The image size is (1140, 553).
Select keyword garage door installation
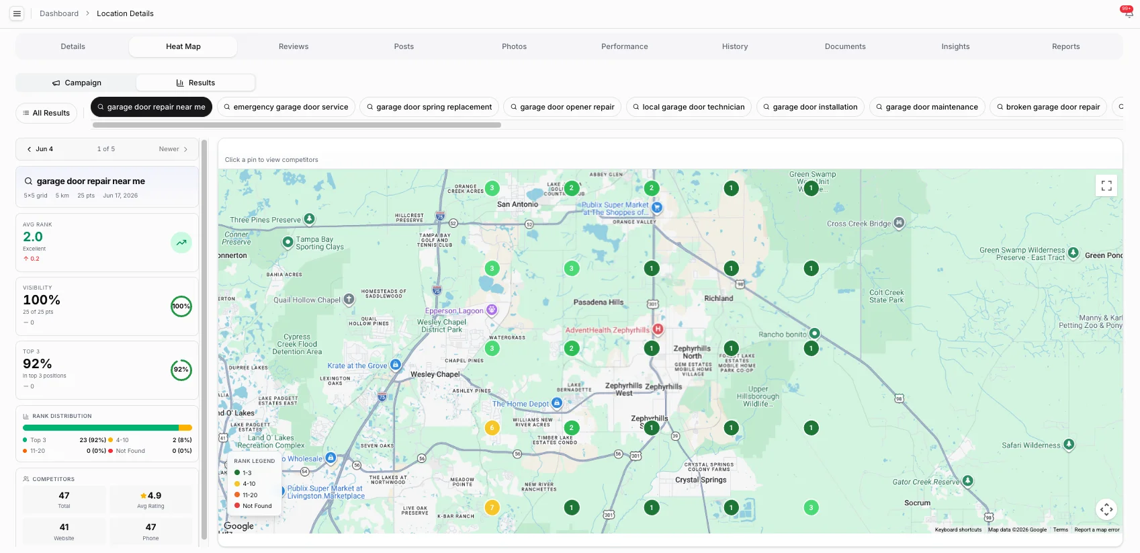point(810,107)
